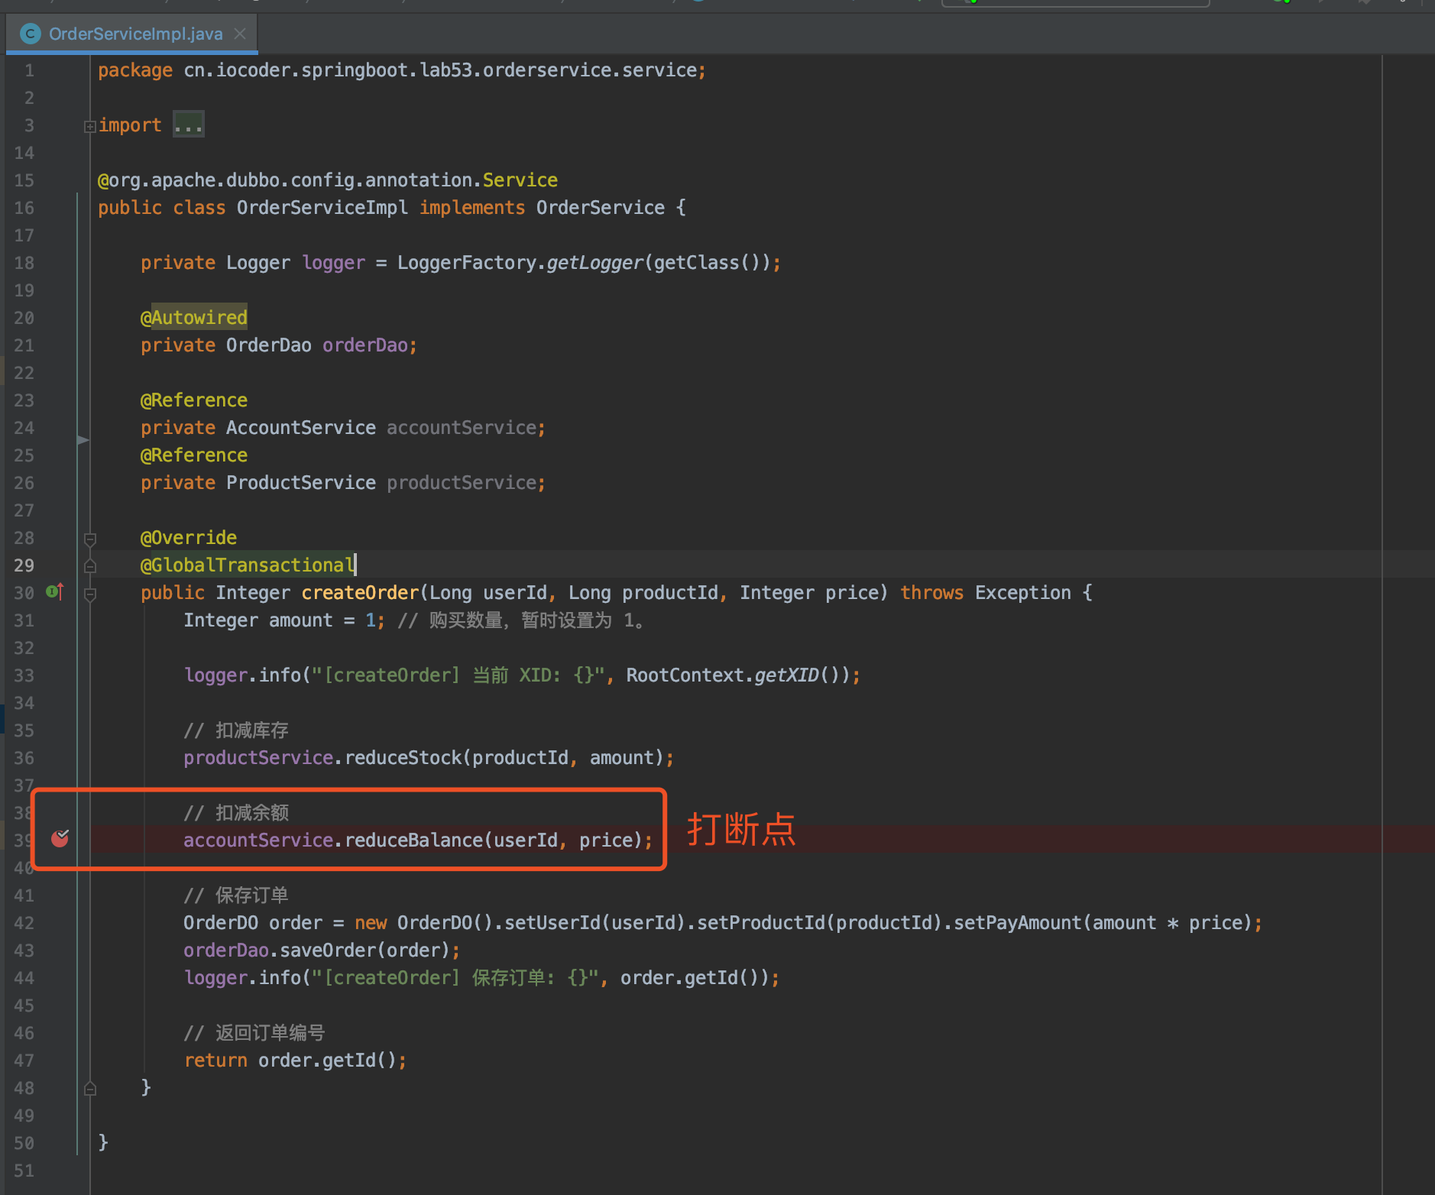Click the method end fold marker on line 48
This screenshot has height=1195, width=1435.
[x=89, y=1088]
